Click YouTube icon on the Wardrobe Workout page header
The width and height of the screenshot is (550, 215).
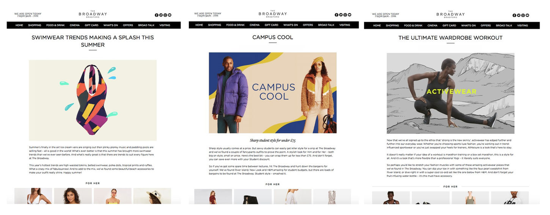(527, 15)
